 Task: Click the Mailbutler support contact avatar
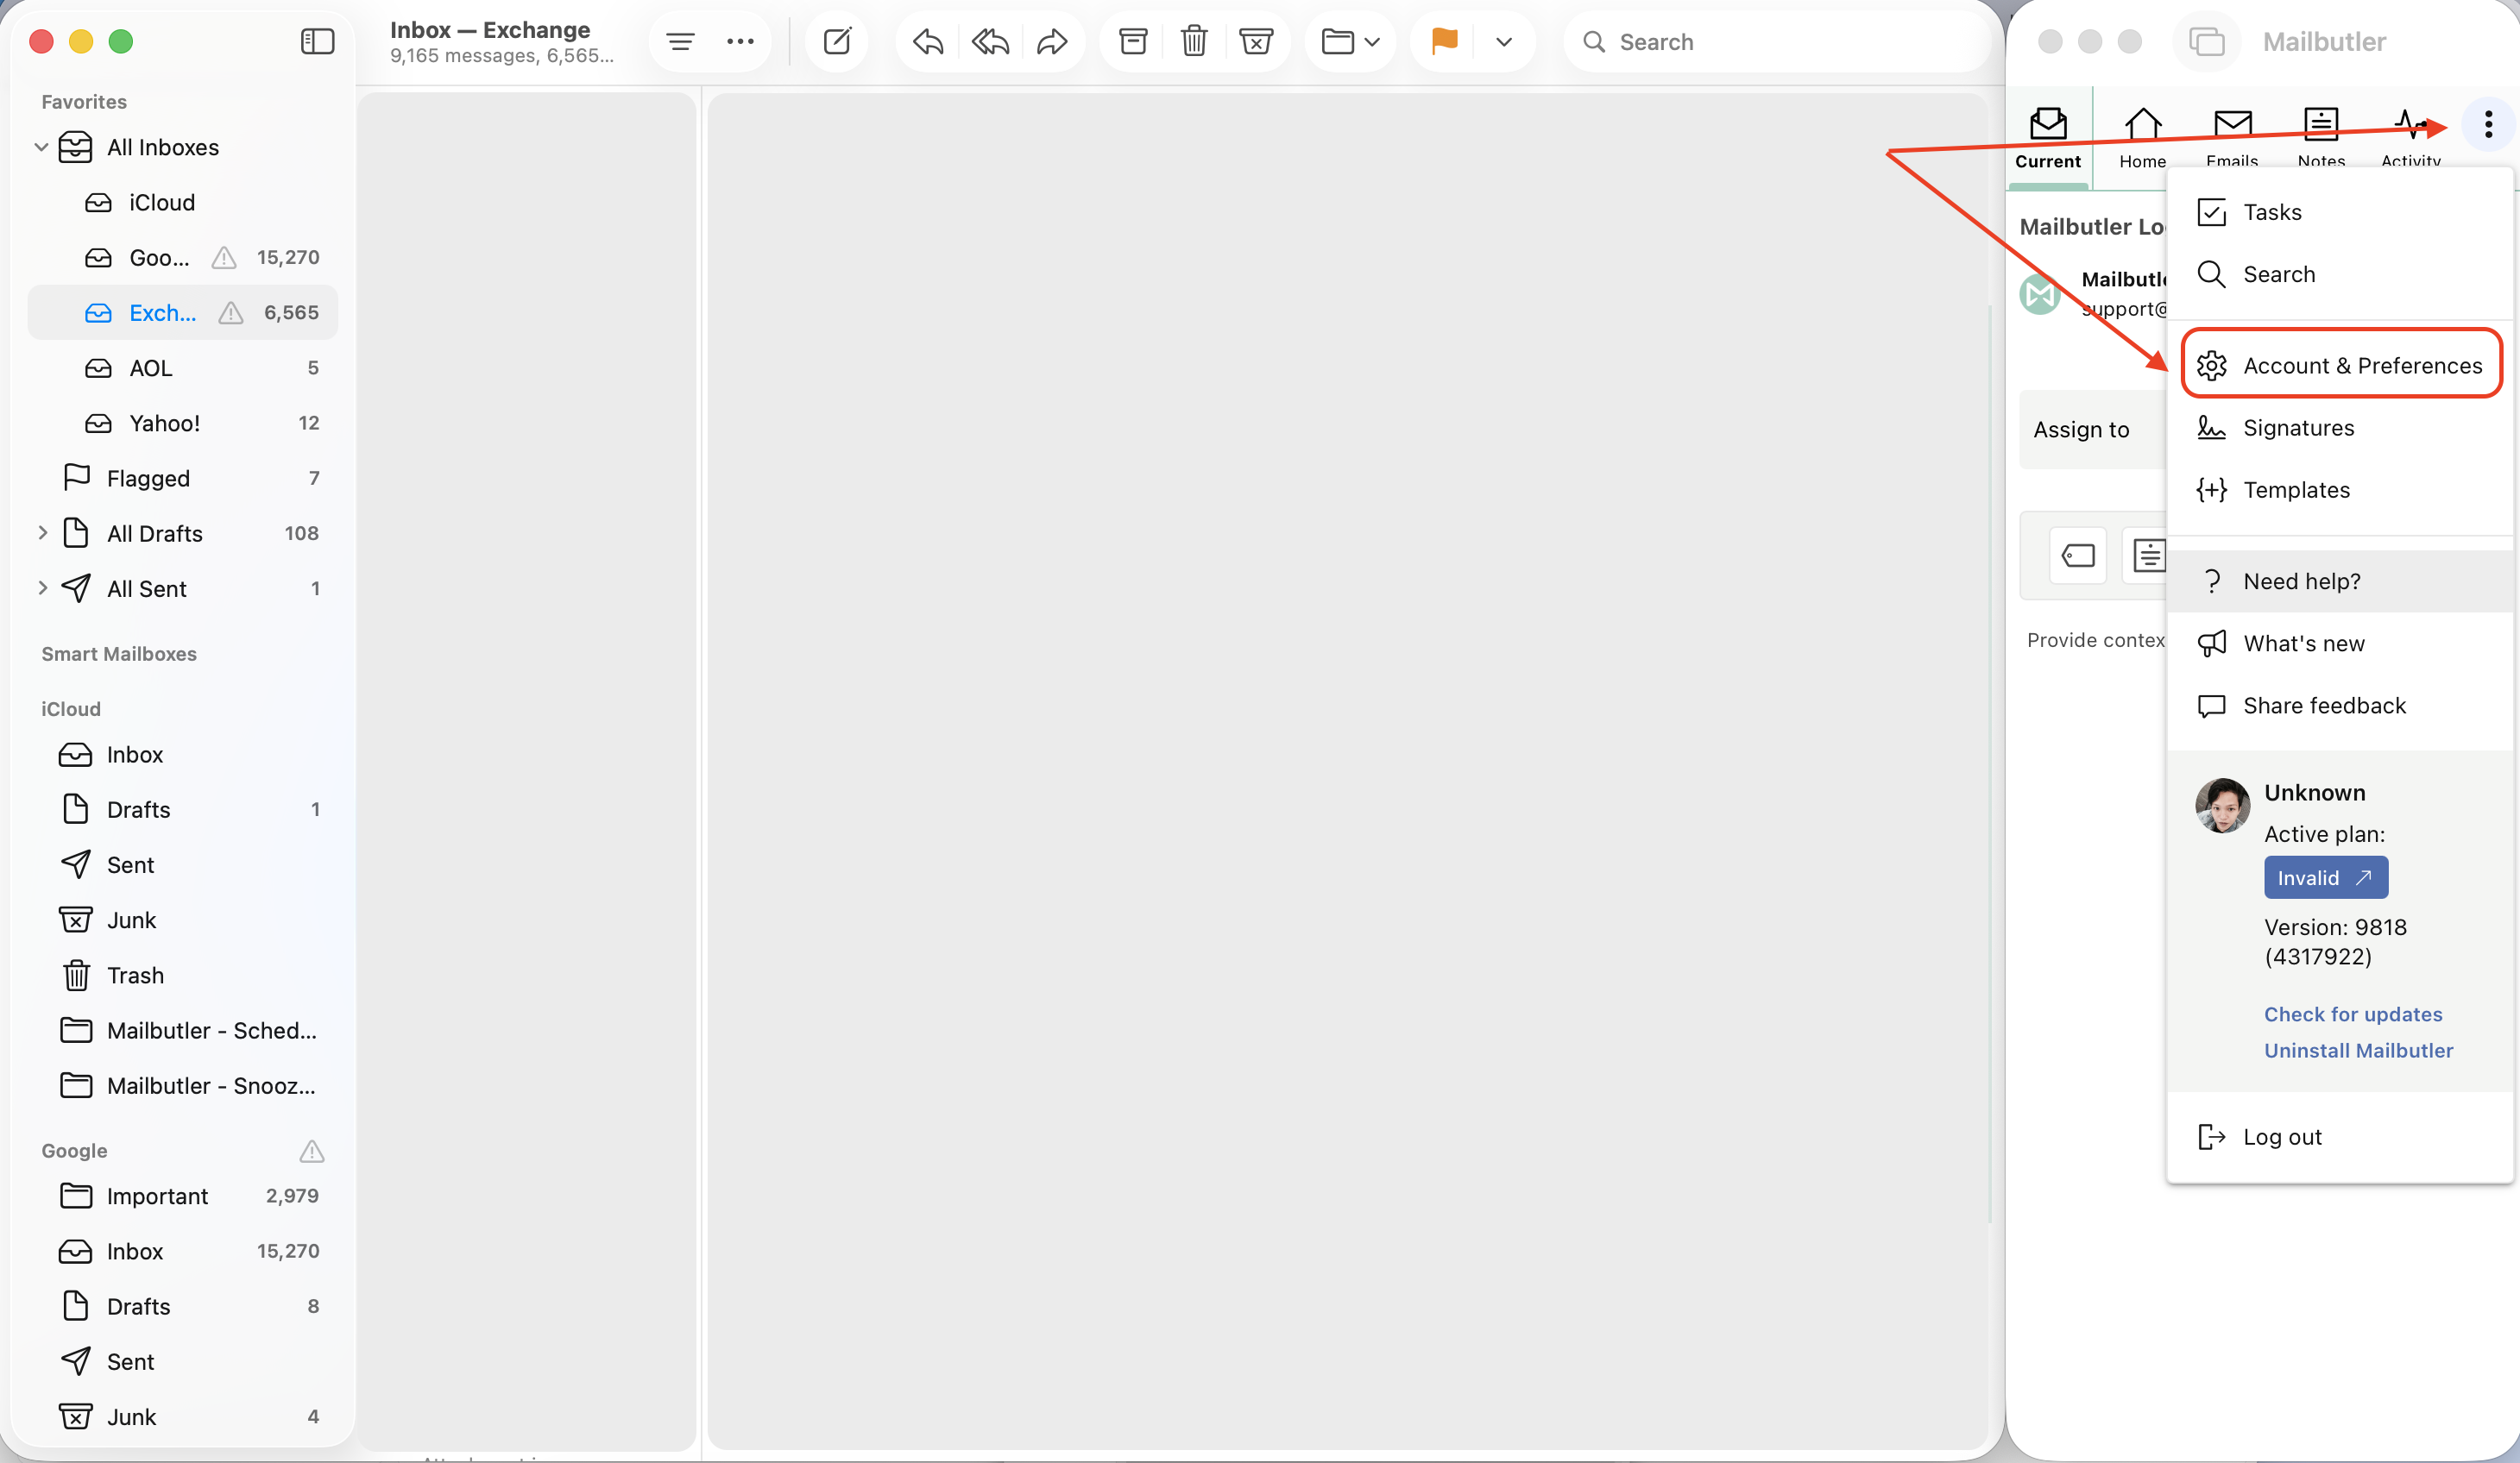[2040, 294]
